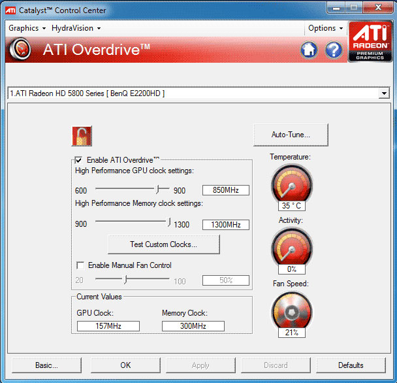Click the Overdrive unlock padlock icon

point(82,136)
